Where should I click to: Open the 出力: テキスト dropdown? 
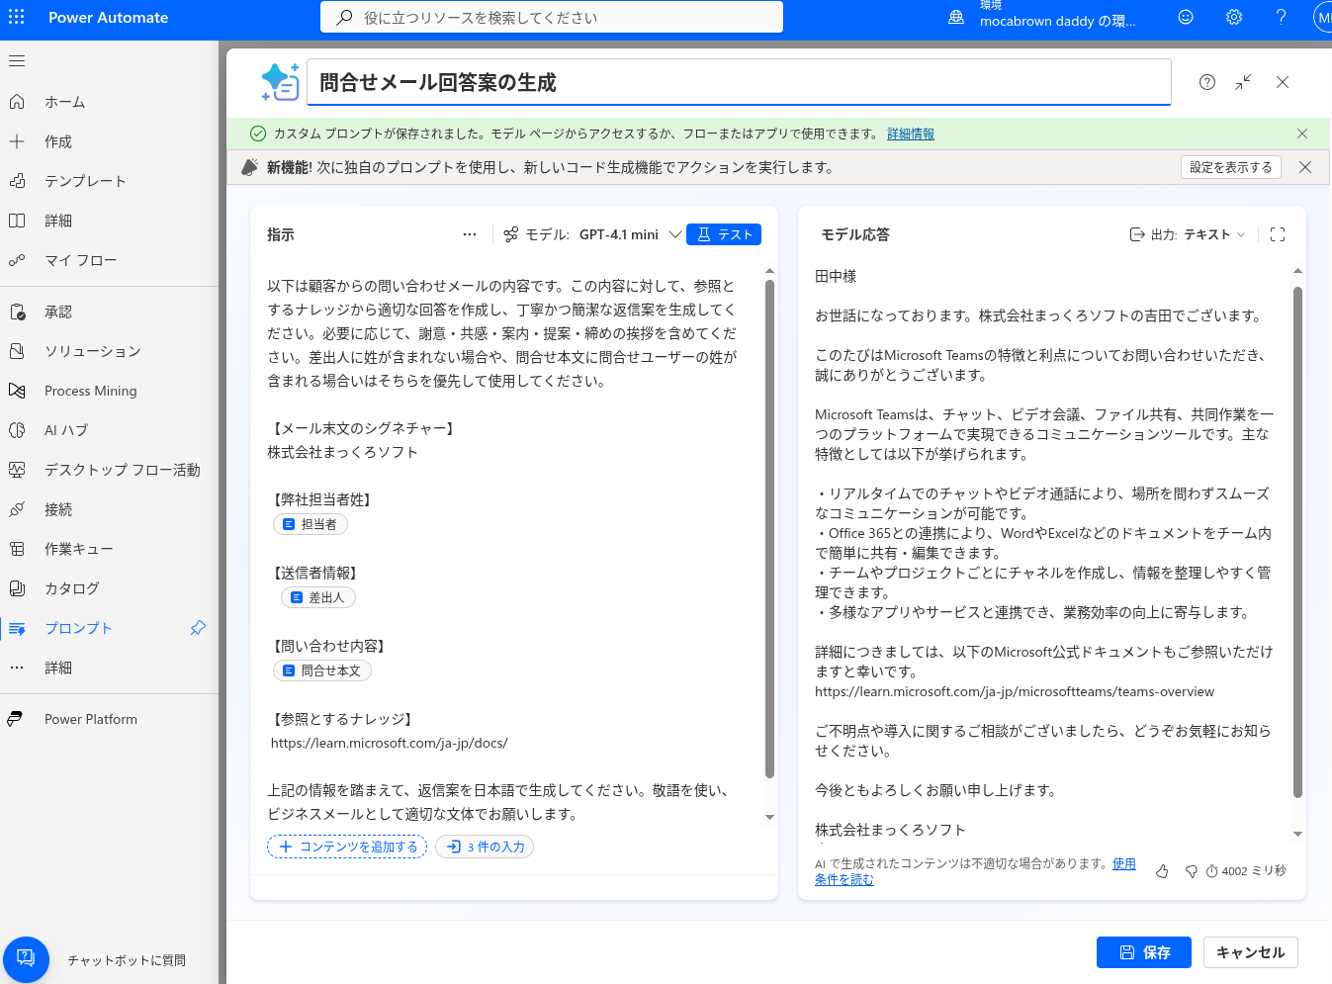[1188, 234]
